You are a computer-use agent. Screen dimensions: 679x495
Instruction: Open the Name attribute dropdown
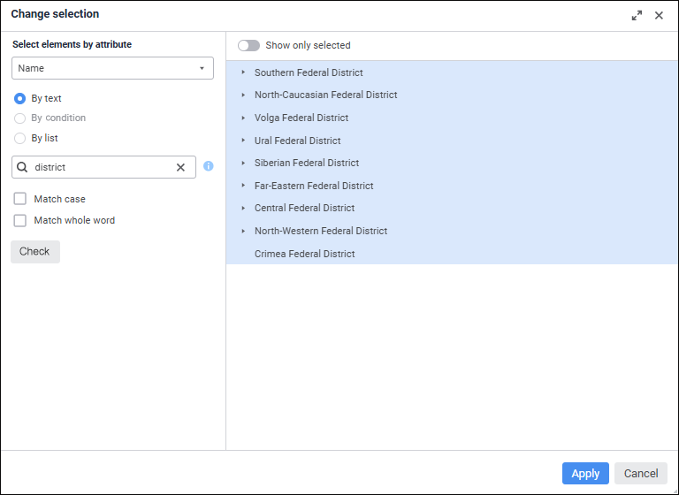112,68
